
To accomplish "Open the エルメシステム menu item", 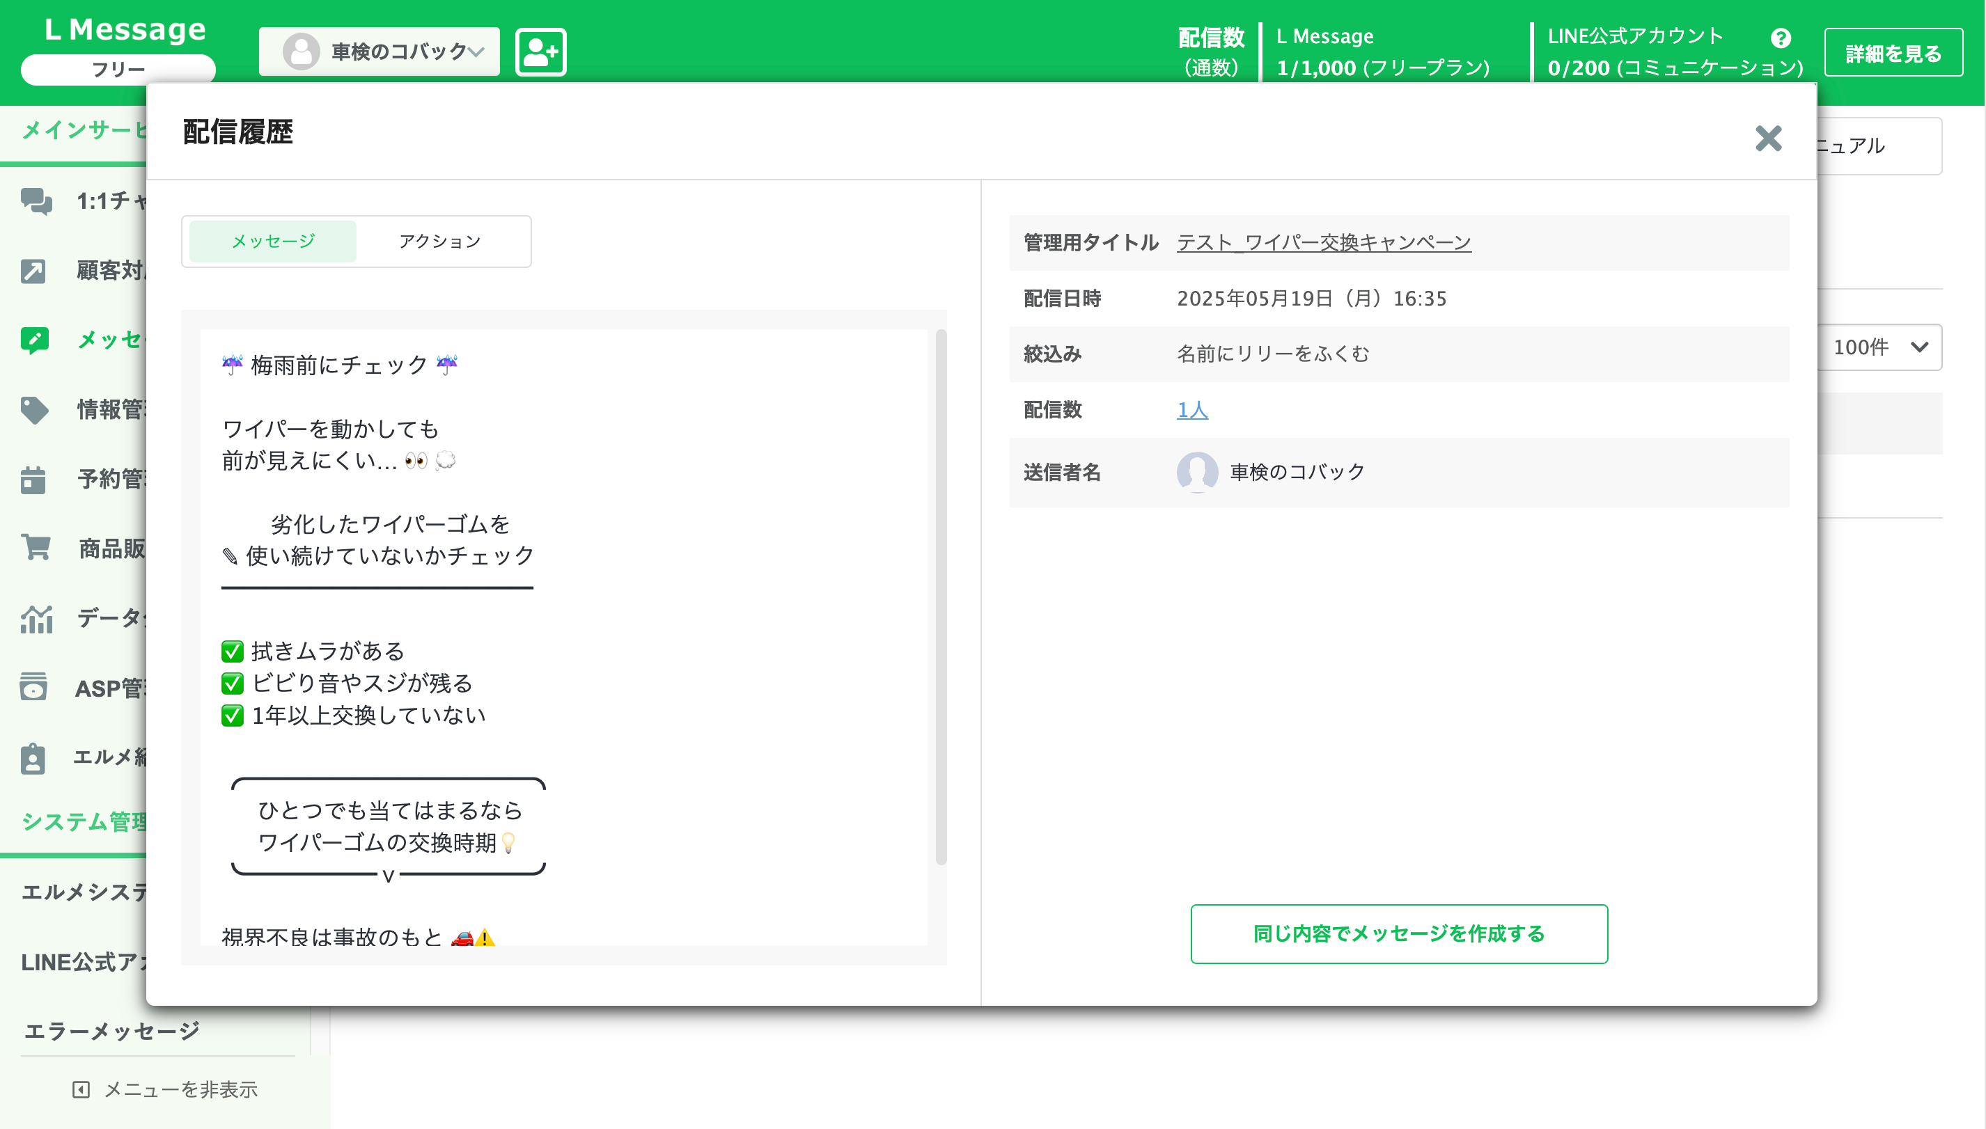I will pyautogui.click(x=83, y=892).
